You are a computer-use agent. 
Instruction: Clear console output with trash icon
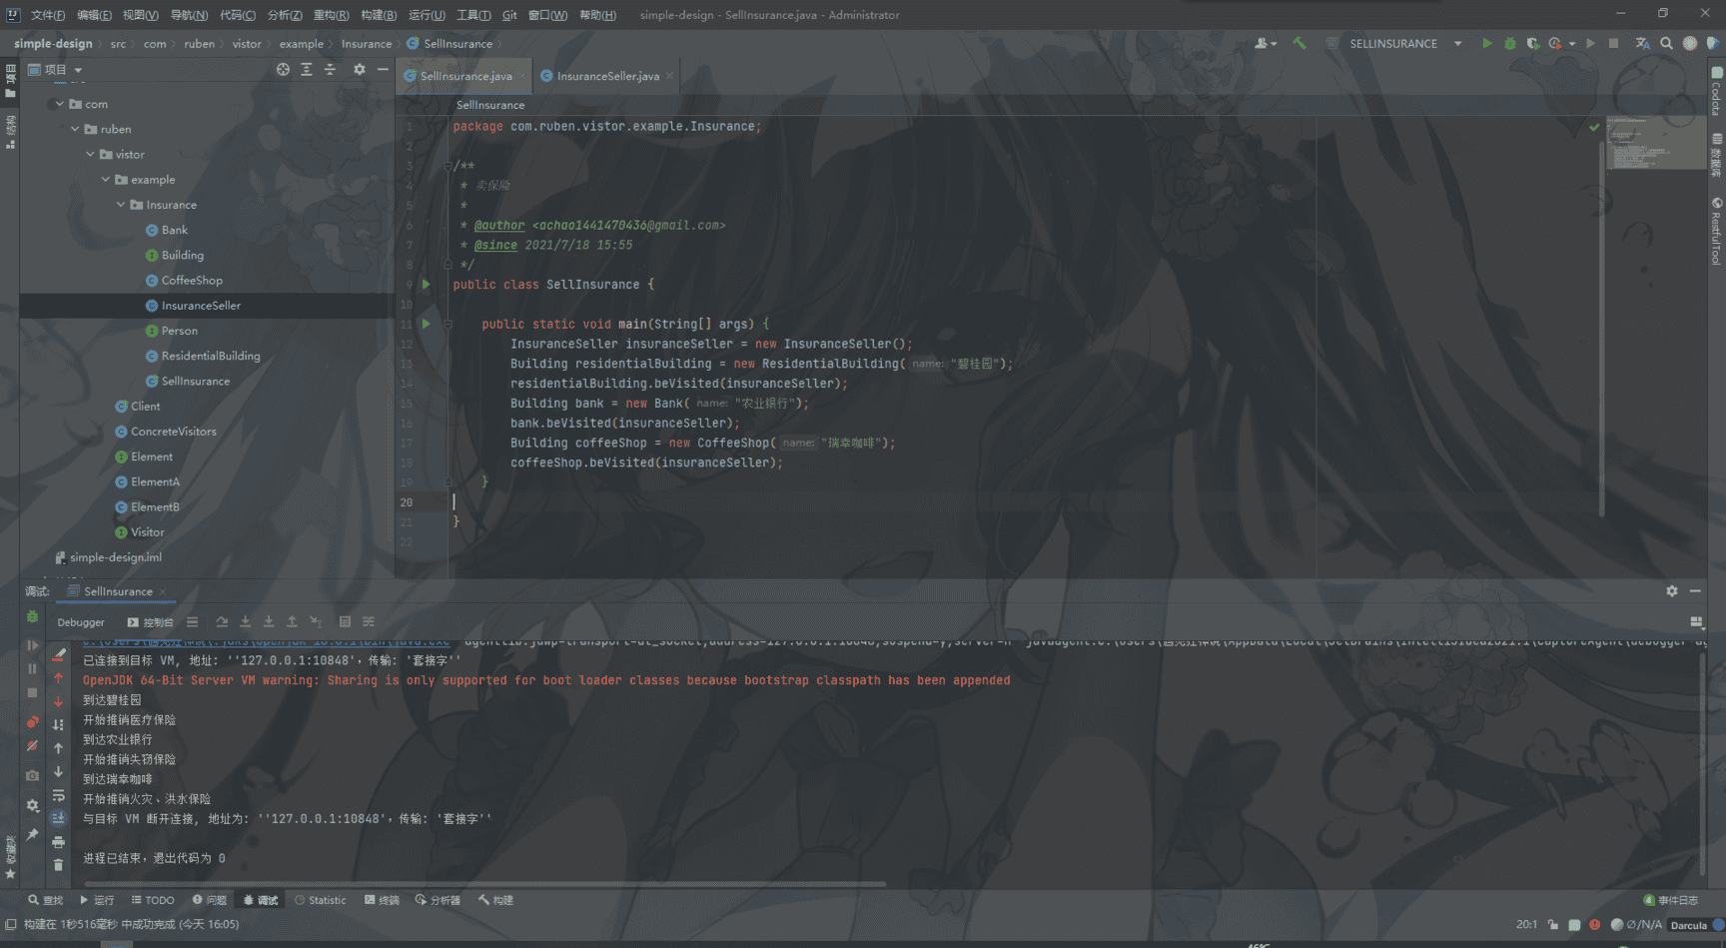pyautogui.click(x=58, y=865)
